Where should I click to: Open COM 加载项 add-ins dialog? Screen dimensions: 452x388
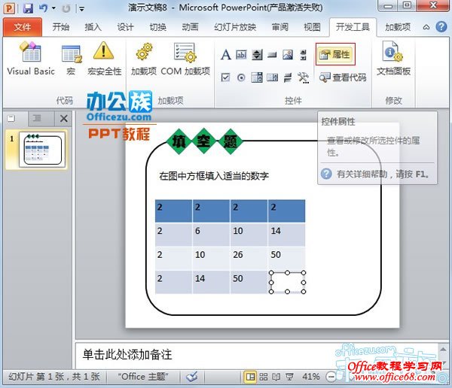point(185,59)
